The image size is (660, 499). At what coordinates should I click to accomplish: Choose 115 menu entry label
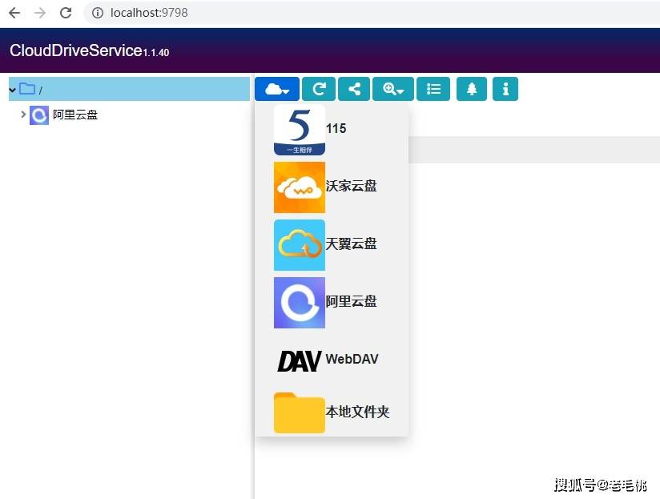point(336,128)
